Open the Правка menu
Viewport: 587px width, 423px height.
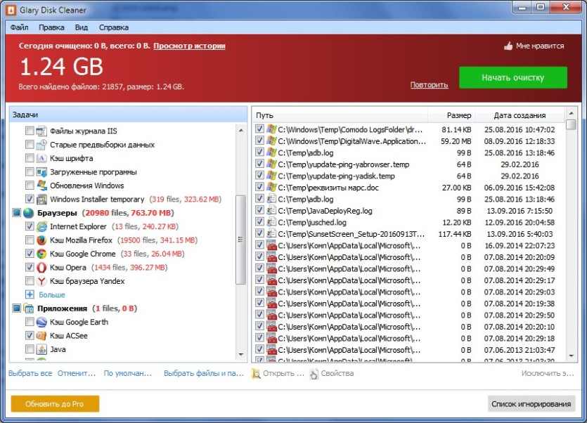[51, 27]
